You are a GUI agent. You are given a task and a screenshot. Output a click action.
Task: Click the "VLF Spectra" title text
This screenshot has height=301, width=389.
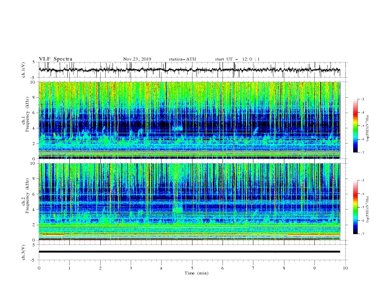(56, 59)
